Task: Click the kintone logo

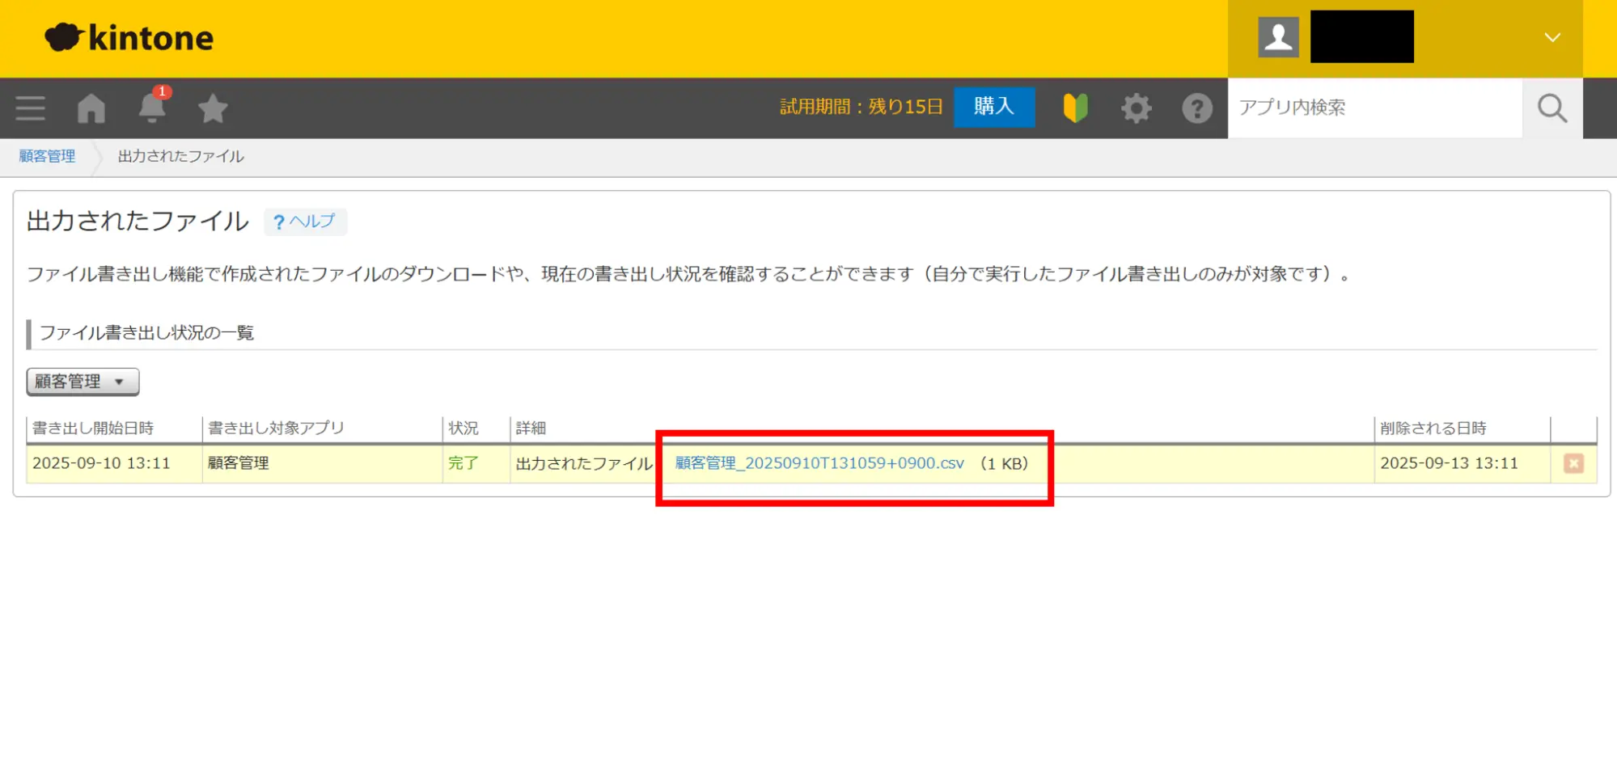Action: [129, 38]
